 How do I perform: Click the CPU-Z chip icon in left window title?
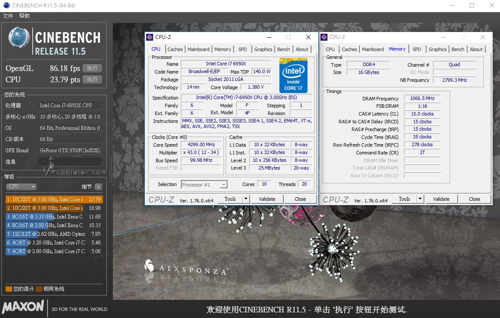[x=150, y=37]
